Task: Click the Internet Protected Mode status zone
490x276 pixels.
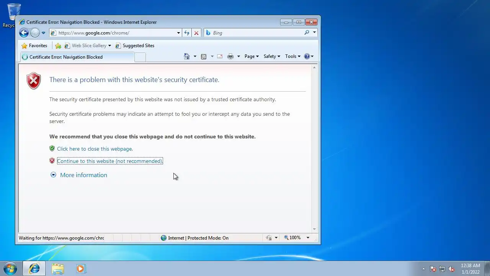Action: (194, 238)
